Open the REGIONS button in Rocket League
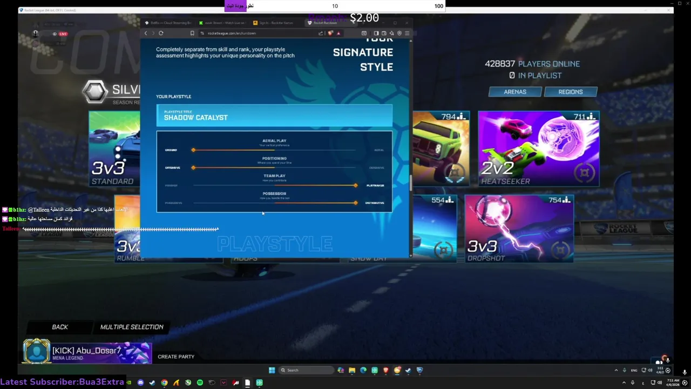 pyautogui.click(x=571, y=92)
